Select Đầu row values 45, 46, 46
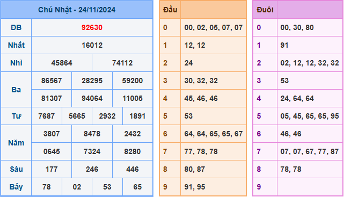The height and width of the screenshot is (197, 344). coord(201,99)
